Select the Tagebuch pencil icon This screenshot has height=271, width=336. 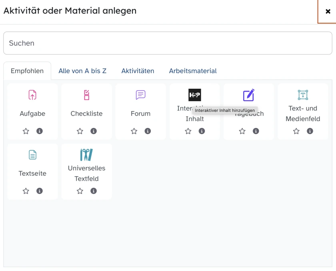[249, 95]
